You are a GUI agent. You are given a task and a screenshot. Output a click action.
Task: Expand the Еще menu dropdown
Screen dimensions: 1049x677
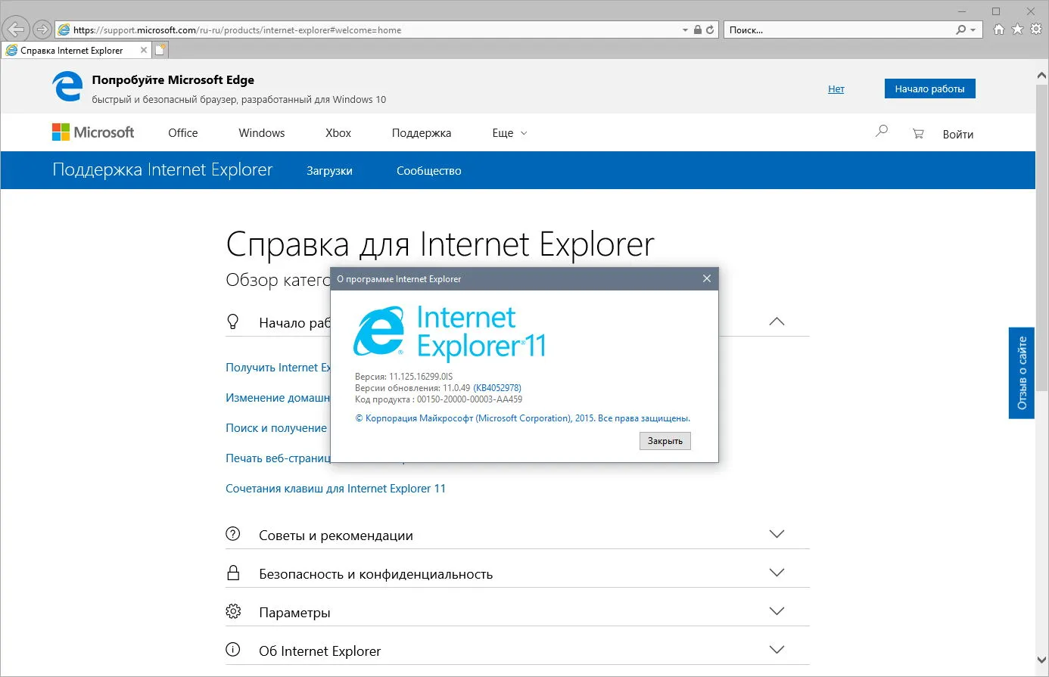click(509, 133)
